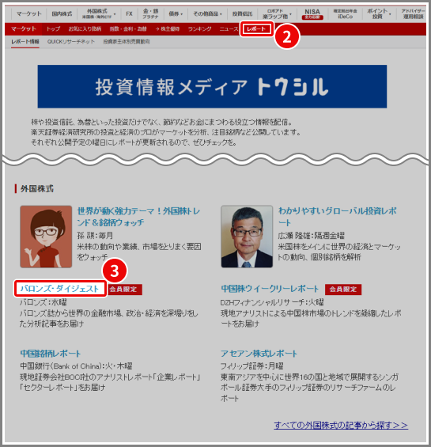Expand the その他商品 dropdown menu
The image size is (431, 447).
[x=207, y=13]
